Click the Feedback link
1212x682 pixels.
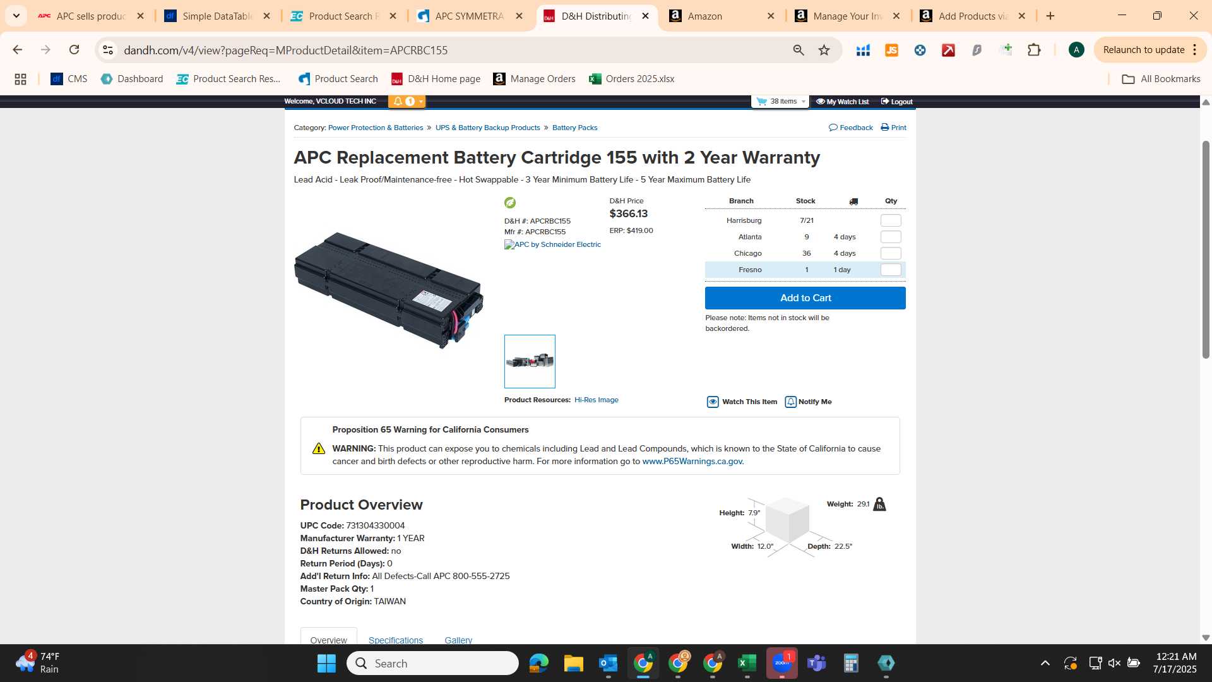coord(851,128)
